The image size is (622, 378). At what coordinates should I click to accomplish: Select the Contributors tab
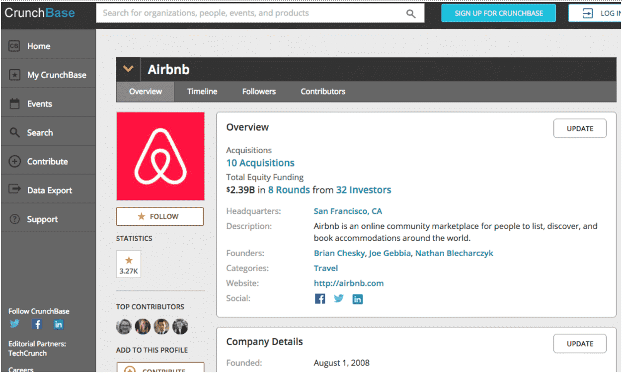[323, 92]
